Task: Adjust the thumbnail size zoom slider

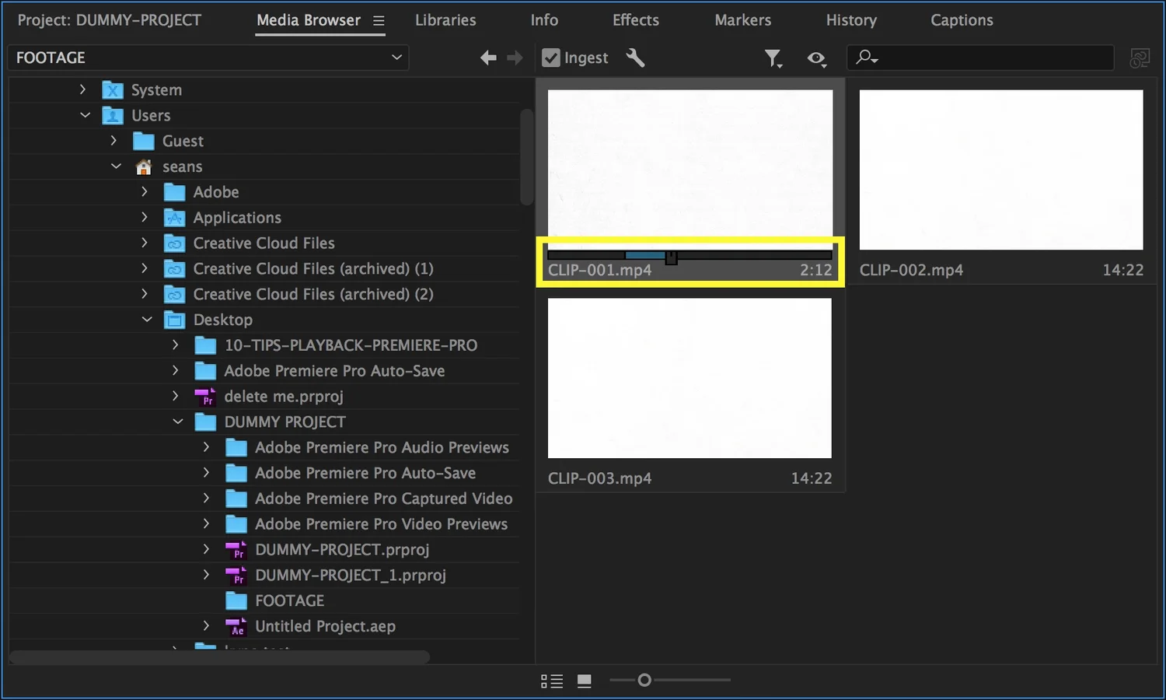Action: (x=644, y=681)
